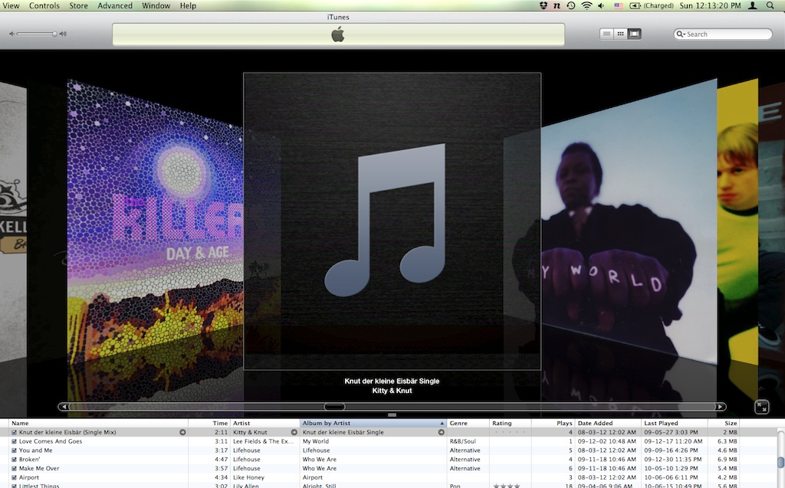Uncheck the Make Me Over checkbox

click(x=14, y=469)
